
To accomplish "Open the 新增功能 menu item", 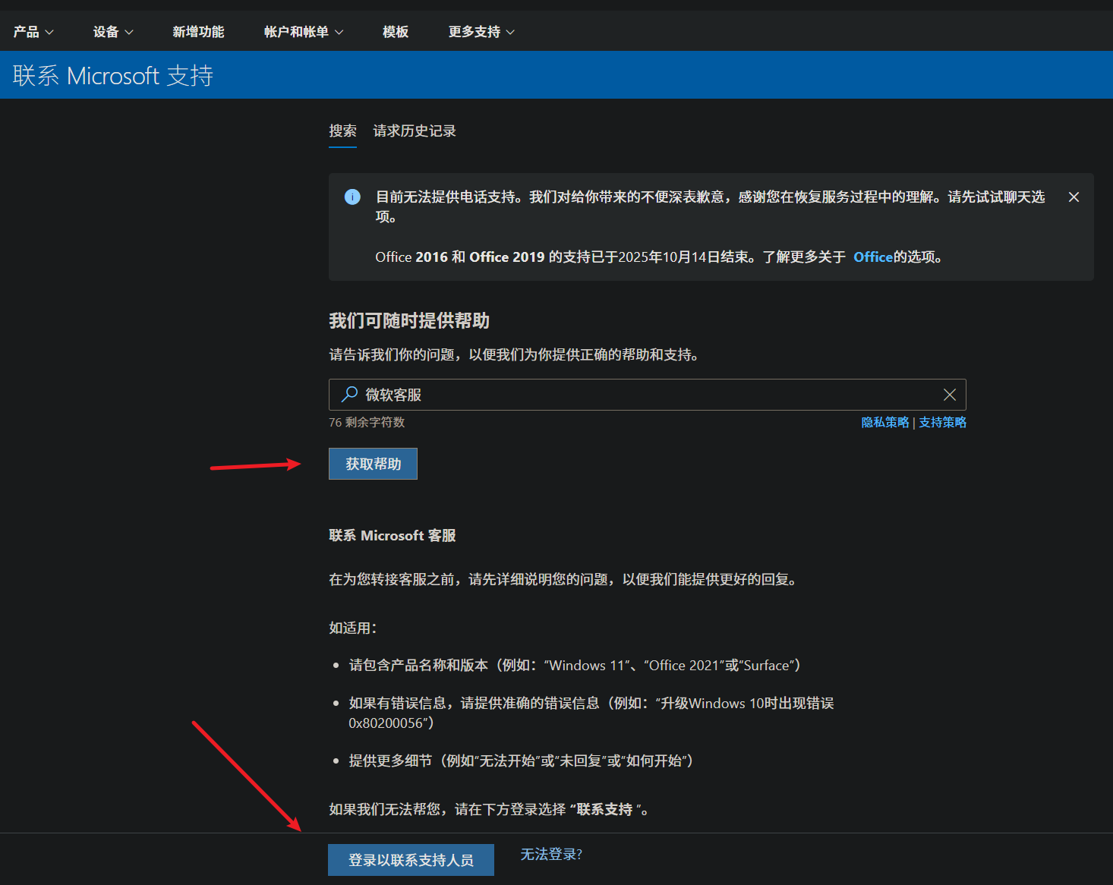I will pyautogui.click(x=198, y=31).
